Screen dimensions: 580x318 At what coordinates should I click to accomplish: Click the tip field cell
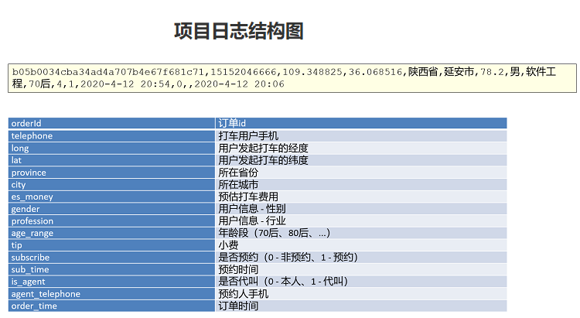(111, 245)
